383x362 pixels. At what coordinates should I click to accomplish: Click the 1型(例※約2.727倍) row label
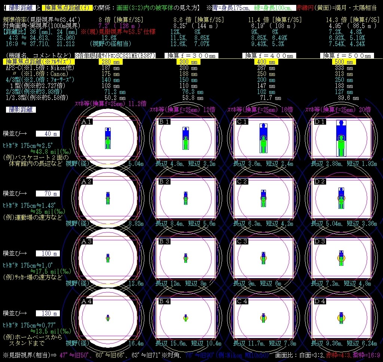[37, 86]
